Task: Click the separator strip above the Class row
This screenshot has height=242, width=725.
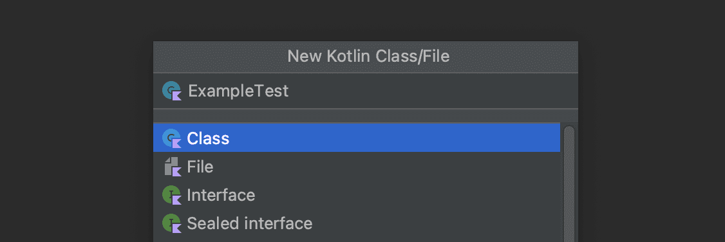Action: click(x=365, y=115)
